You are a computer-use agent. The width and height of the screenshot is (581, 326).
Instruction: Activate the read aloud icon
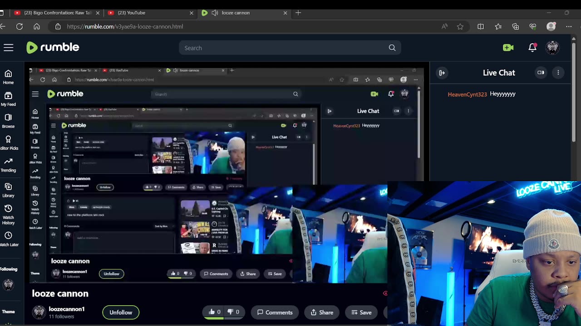click(x=444, y=27)
